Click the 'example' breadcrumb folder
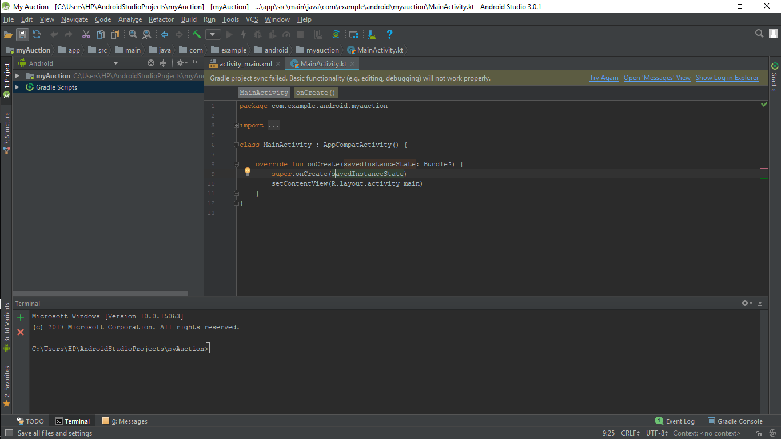The image size is (781, 439). [229, 50]
